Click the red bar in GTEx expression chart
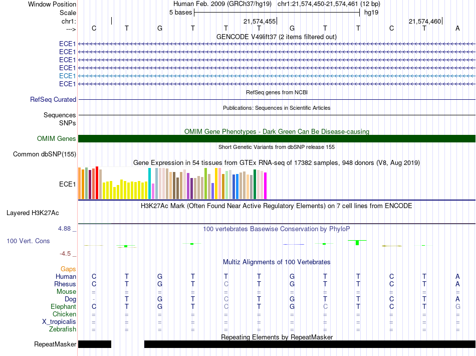This screenshot has height=356, width=476. (x=97, y=183)
